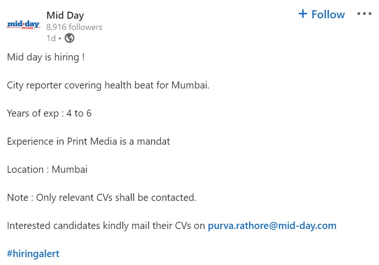Open the Mid Day company name link
This screenshot has width=379, height=265.
coord(65,15)
